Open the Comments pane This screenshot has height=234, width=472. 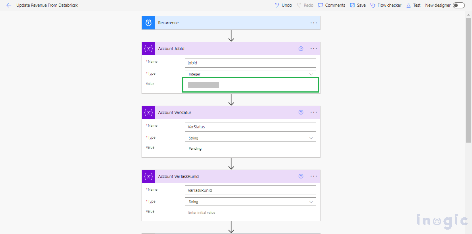click(x=332, y=5)
